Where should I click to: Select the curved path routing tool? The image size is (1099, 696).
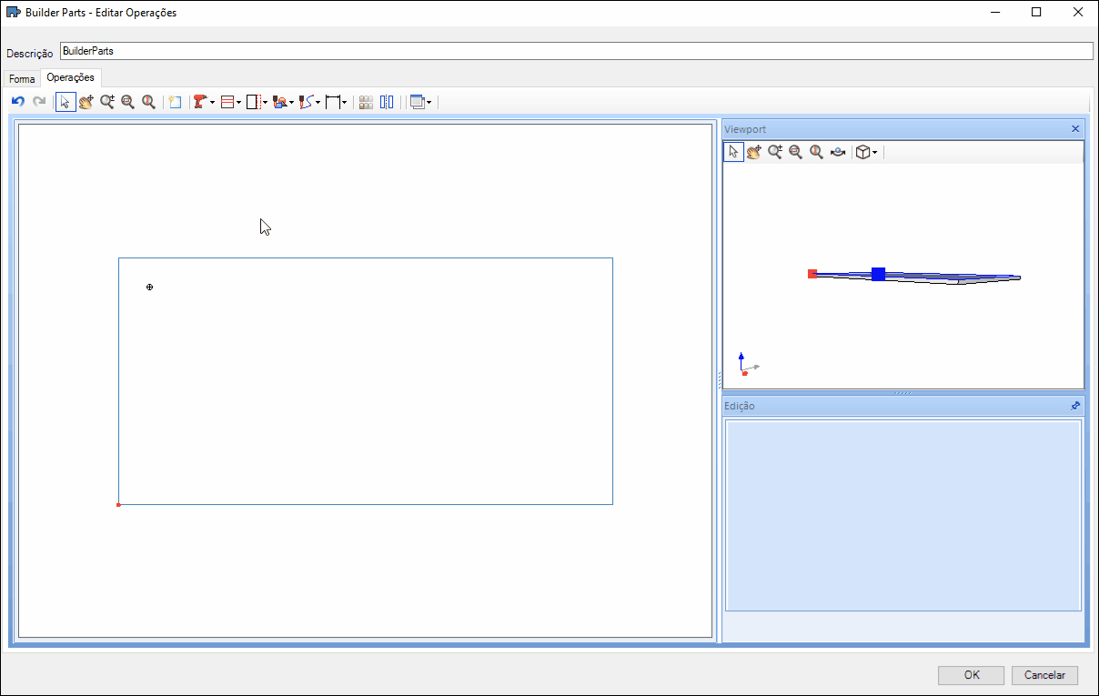tap(306, 102)
